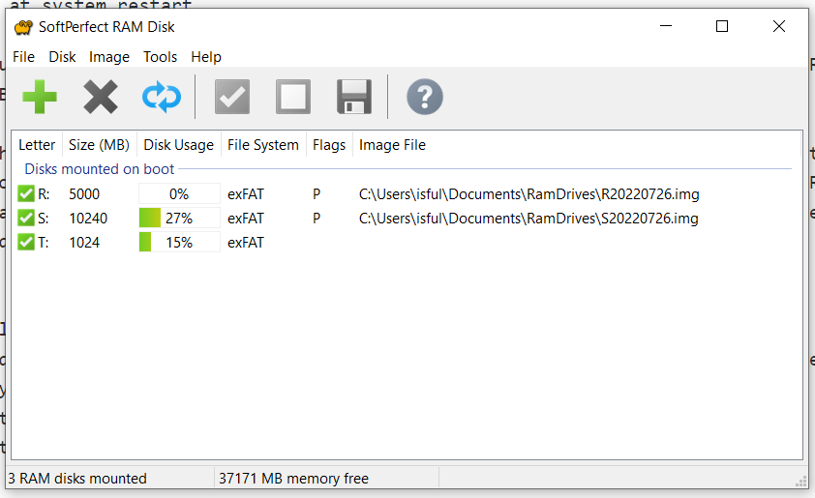The width and height of the screenshot is (815, 498).
Task: Select the size value 10240
Action: coord(88,219)
